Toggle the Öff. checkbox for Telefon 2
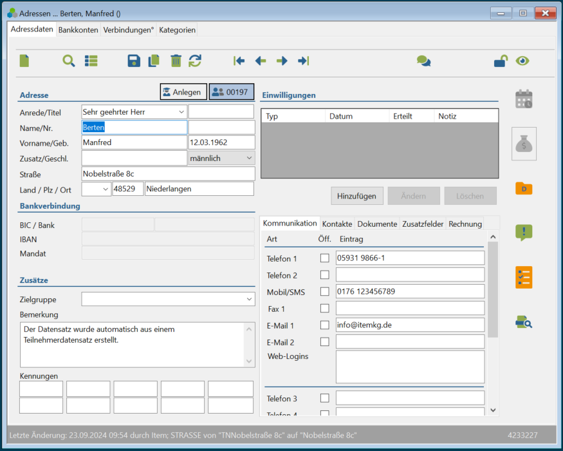This screenshot has height=451, width=563. [324, 274]
